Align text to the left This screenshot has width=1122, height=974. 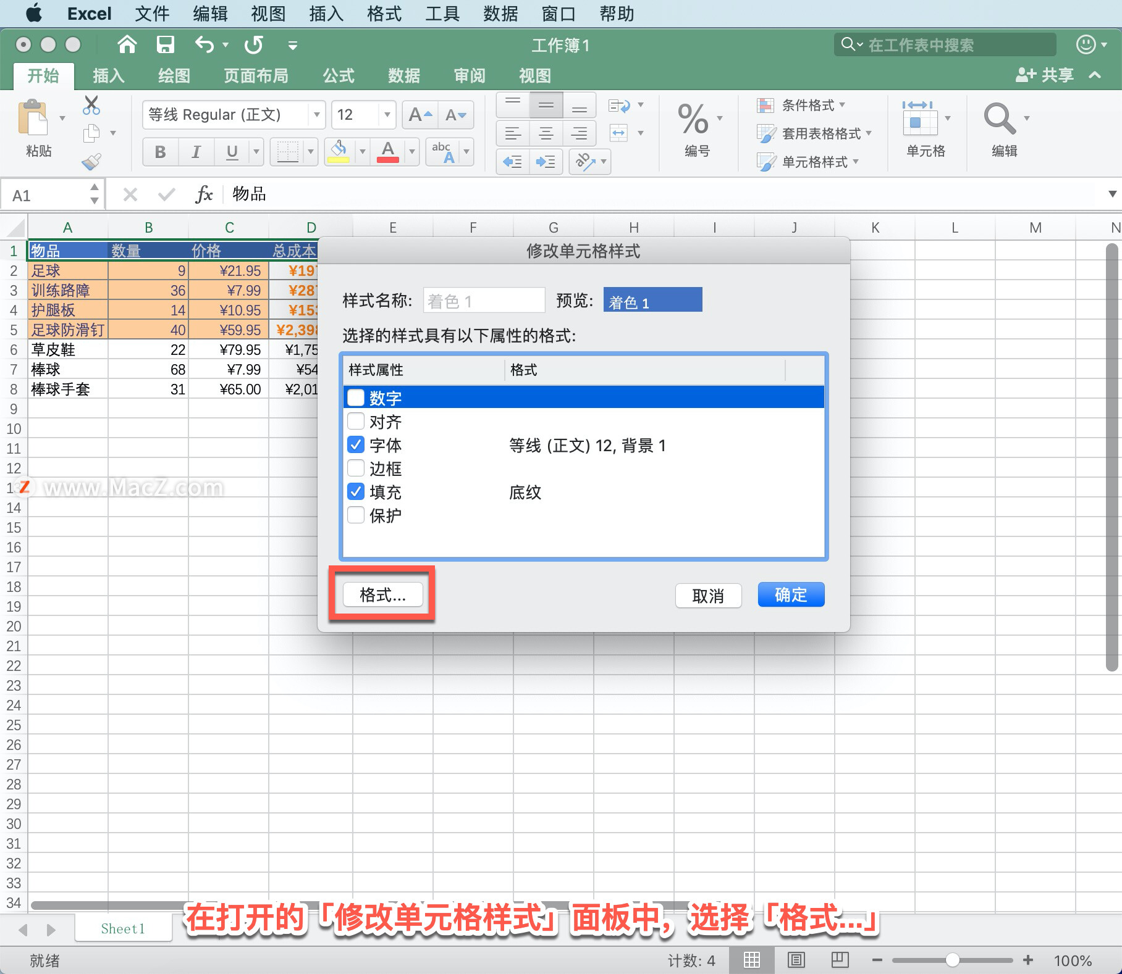pos(513,133)
